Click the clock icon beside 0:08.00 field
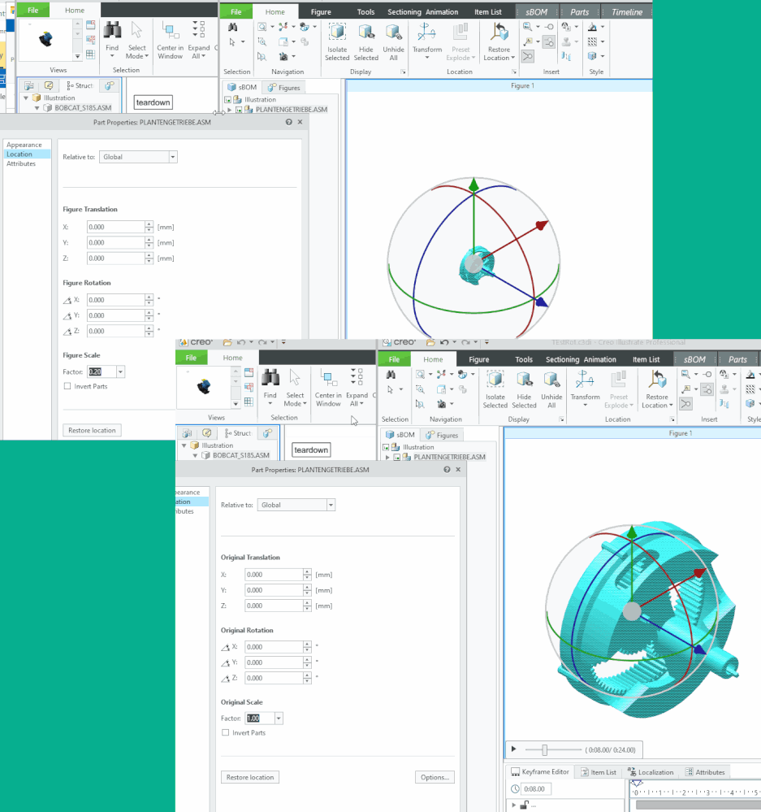761x812 pixels. click(x=515, y=788)
